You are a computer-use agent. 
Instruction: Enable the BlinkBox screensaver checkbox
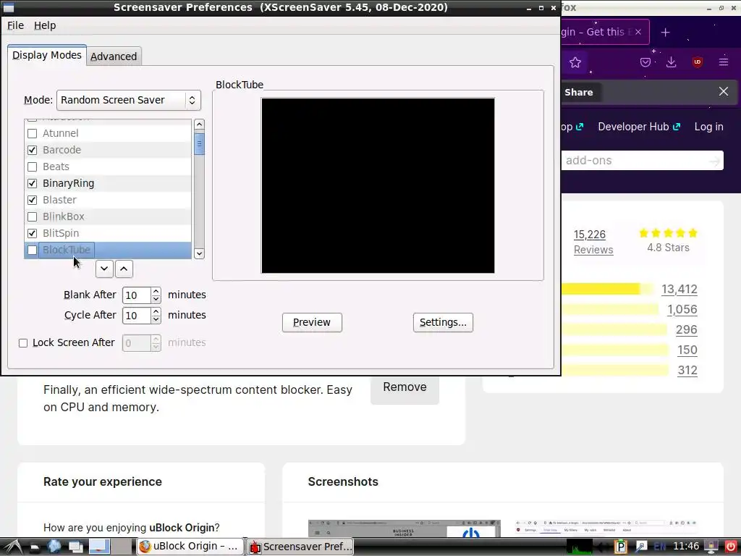[x=32, y=216]
